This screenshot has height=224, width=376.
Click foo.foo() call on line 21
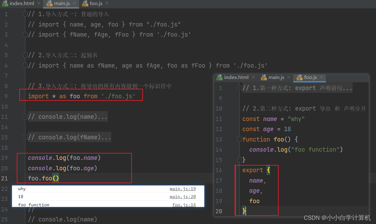(43, 179)
